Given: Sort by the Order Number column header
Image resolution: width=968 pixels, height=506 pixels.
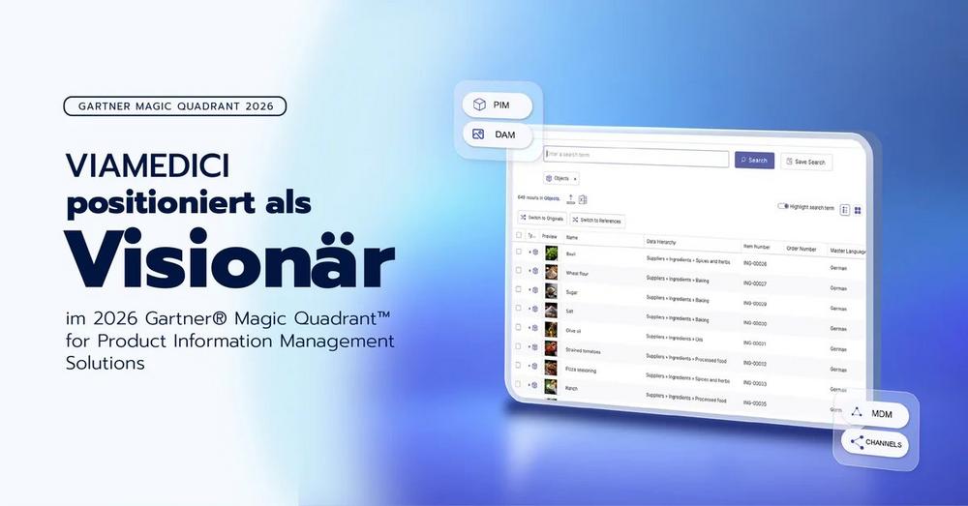Looking at the screenshot, I should tap(802, 249).
